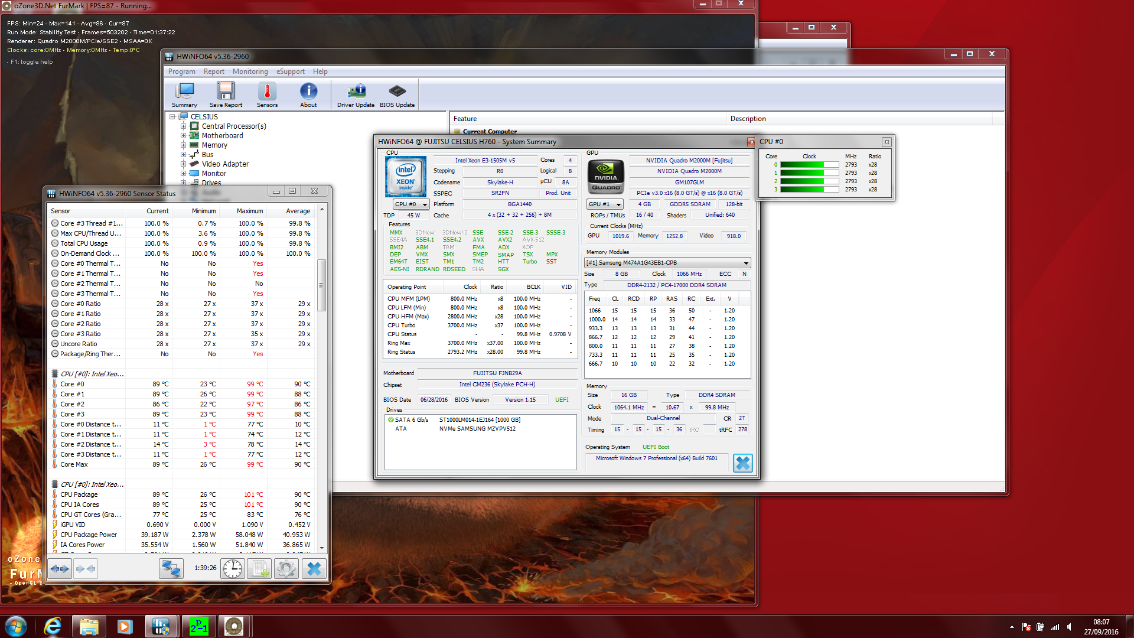This screenshot has width=1134, height=638.
Task: Open the Summary toolbar icon in HWiNFO64
Action: pos(184,95)
